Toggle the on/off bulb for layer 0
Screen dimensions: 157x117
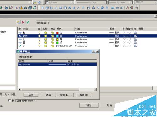[39, 46]
